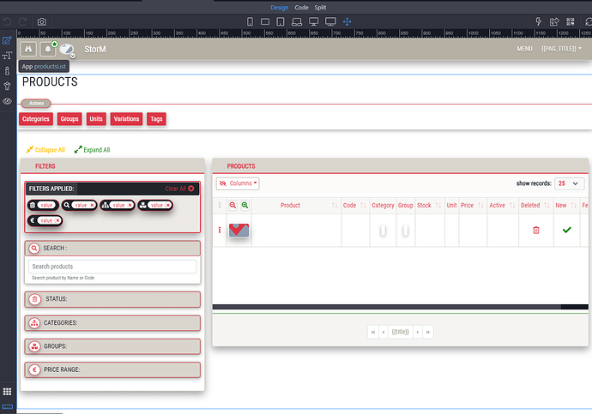Expand the STATUS filter section
The image size is (592, 414).
pyautogui.click(x=112, y=299)
